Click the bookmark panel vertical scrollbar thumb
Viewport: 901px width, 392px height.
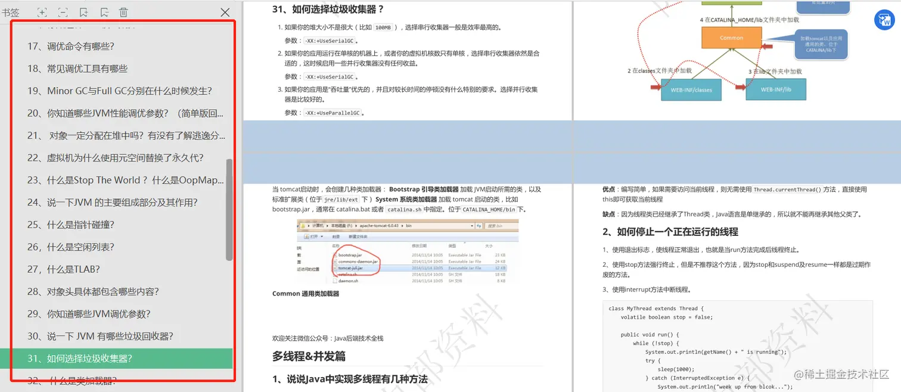pyautogui.click(x=229, y=209)
